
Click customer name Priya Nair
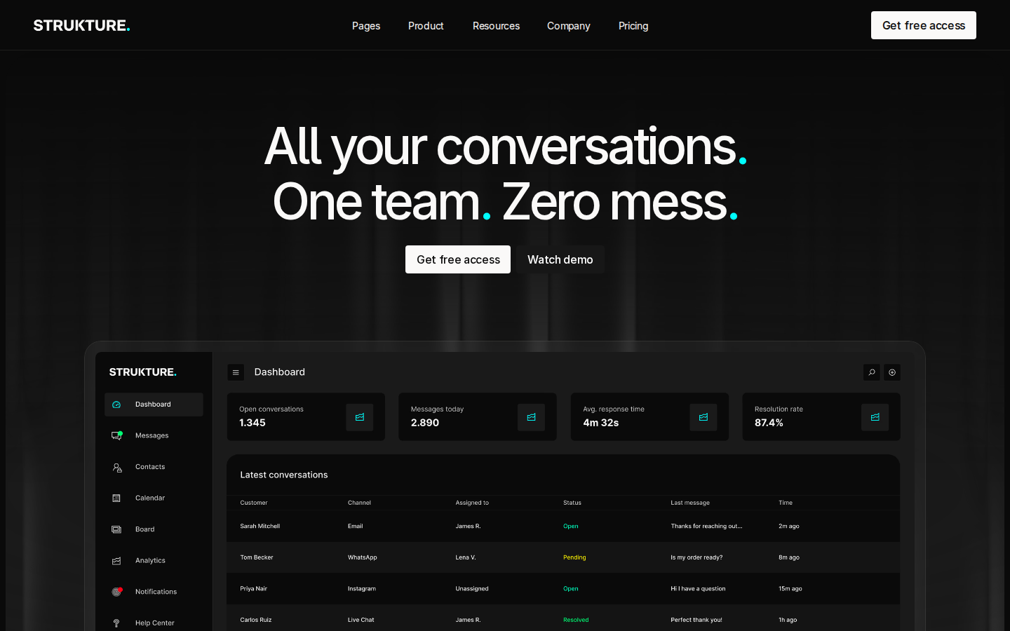254,589
